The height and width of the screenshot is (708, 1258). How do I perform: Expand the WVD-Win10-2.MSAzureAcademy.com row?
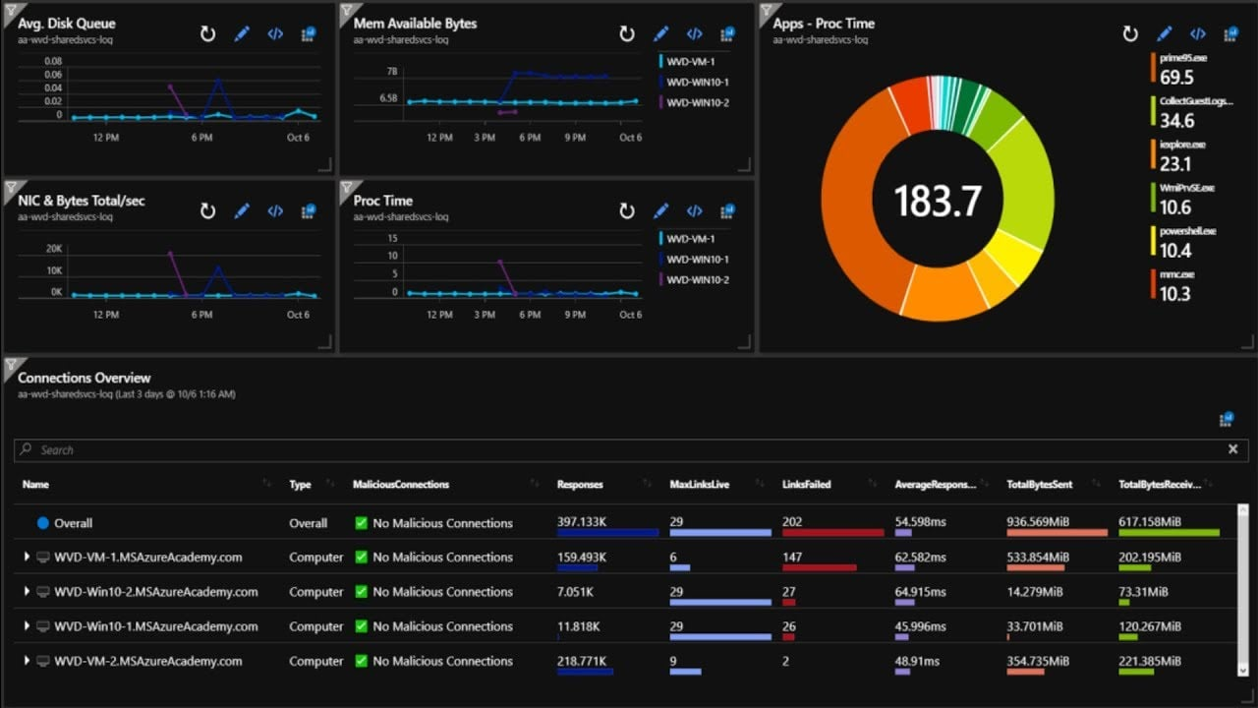click(x=26, y=591)
